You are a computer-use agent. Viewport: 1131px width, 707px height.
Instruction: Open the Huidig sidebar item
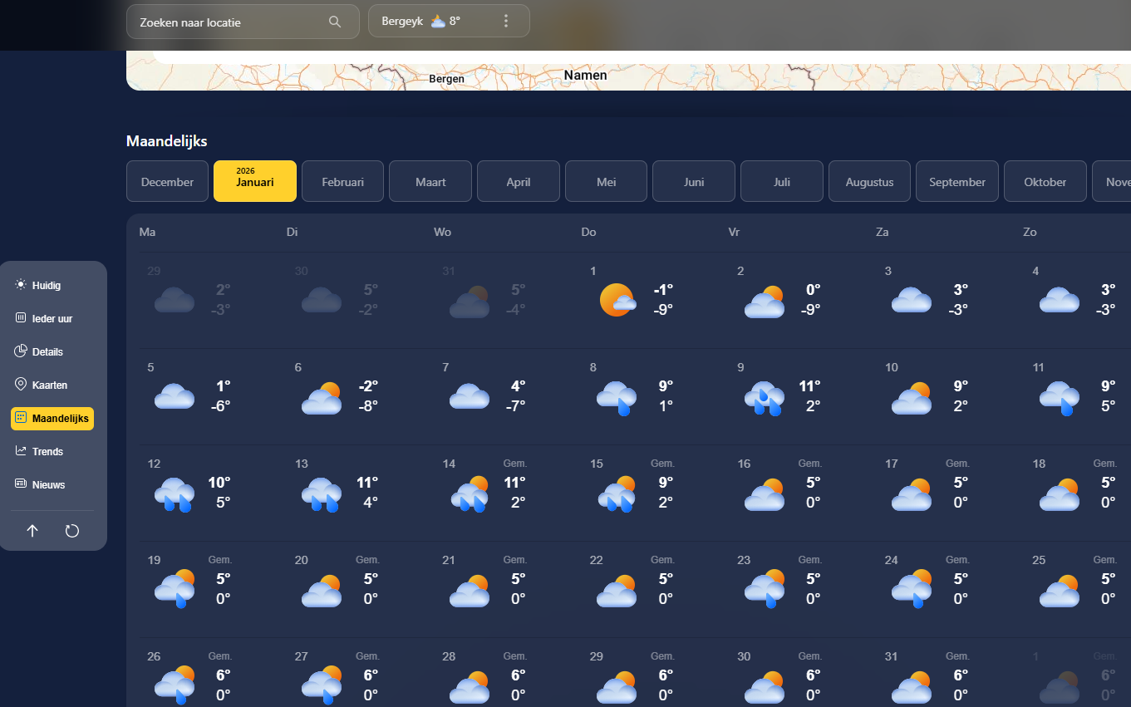52,285
